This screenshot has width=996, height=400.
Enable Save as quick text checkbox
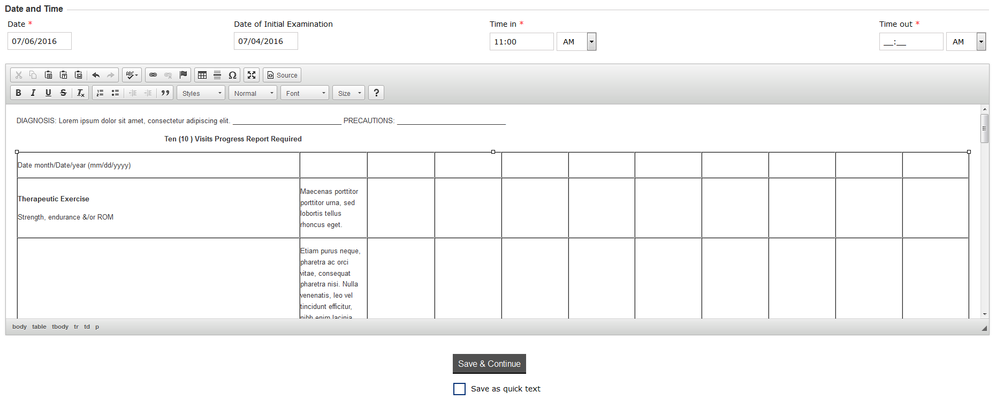459,389
